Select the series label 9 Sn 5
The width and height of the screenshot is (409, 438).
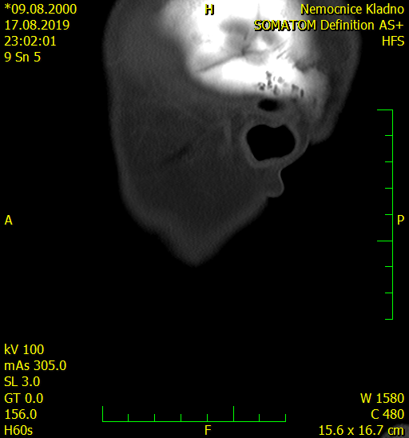(x=22, y=58)
